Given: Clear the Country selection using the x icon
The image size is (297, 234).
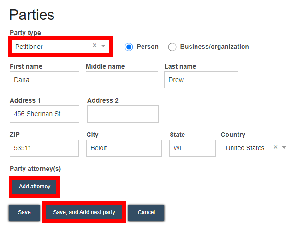Looking at the screenshot, I should (275, 147).
